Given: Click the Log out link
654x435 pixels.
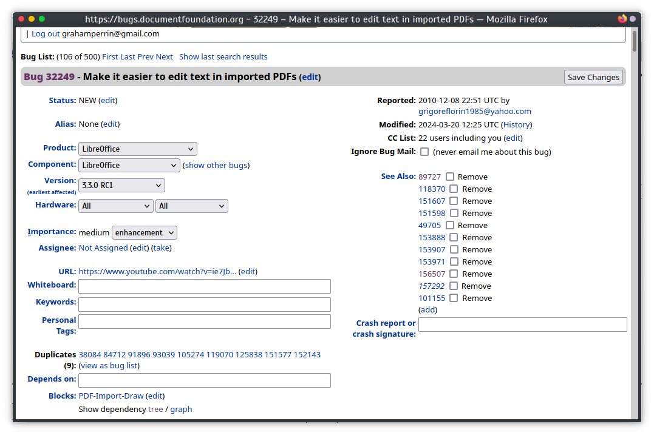Looking at the screenshot, I should click(46, 34).
